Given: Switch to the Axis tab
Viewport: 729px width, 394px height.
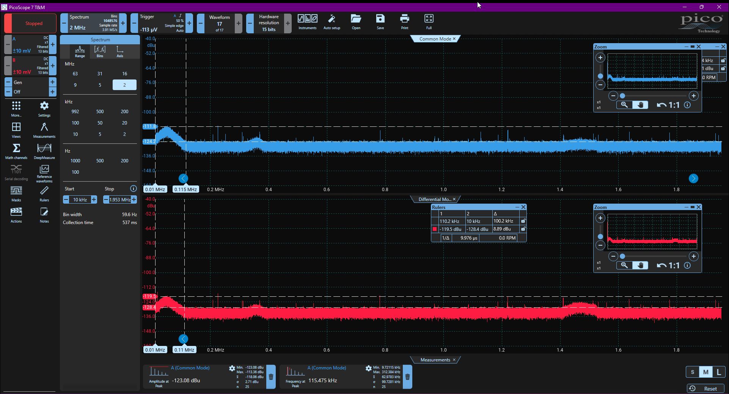Looking at the screenshot, I should 120,51.
